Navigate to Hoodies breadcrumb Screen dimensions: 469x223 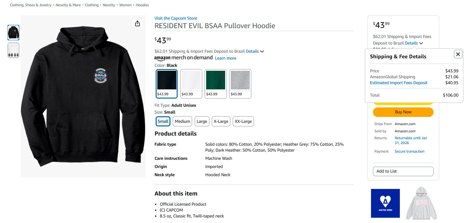point(142,5)
